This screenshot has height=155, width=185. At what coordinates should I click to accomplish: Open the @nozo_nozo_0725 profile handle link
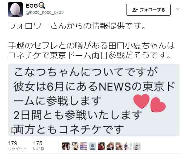coord(45,12)
